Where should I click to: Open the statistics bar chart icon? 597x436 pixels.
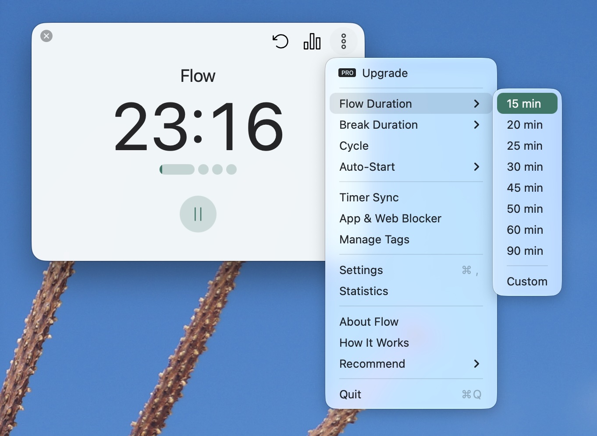(312, 42)
